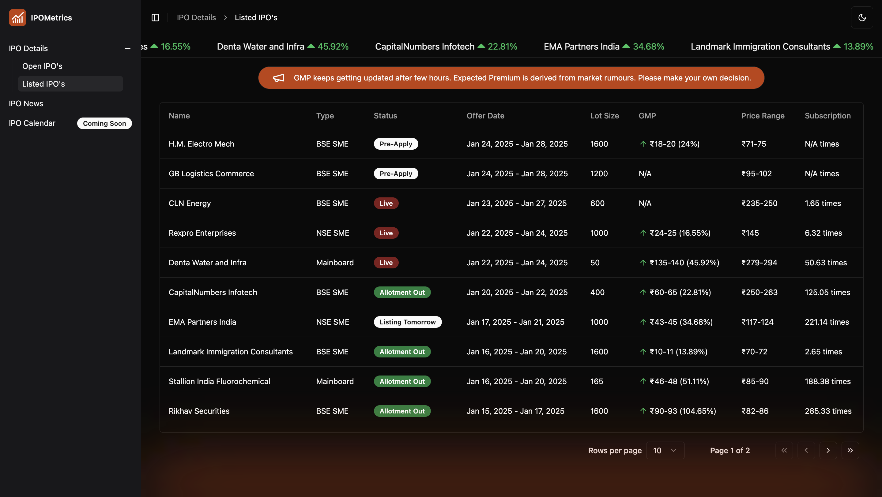Click the Coming Soon badge

coord(104,123)
